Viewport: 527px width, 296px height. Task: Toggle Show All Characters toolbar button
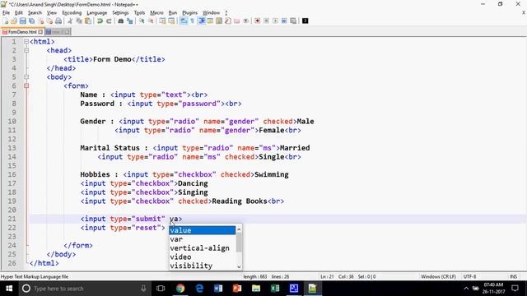pyautogui.click(x=192, y=21)
